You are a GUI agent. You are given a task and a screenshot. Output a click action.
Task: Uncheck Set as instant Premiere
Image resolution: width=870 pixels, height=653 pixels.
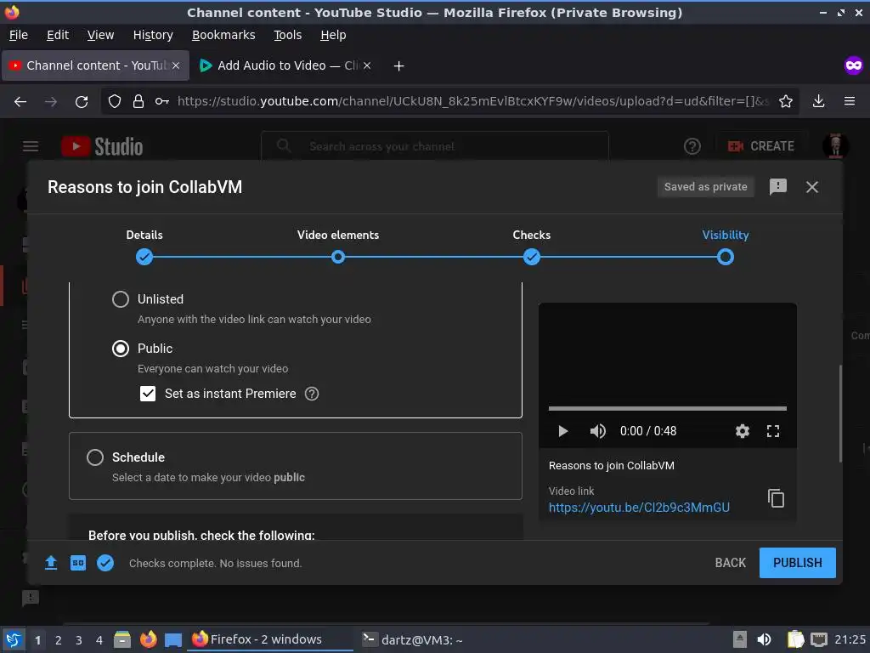click(148, 394)
